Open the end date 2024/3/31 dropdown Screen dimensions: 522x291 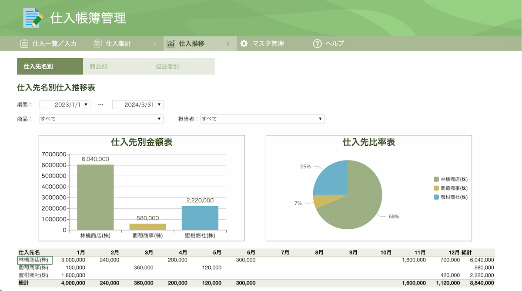[x=160, y=104]
